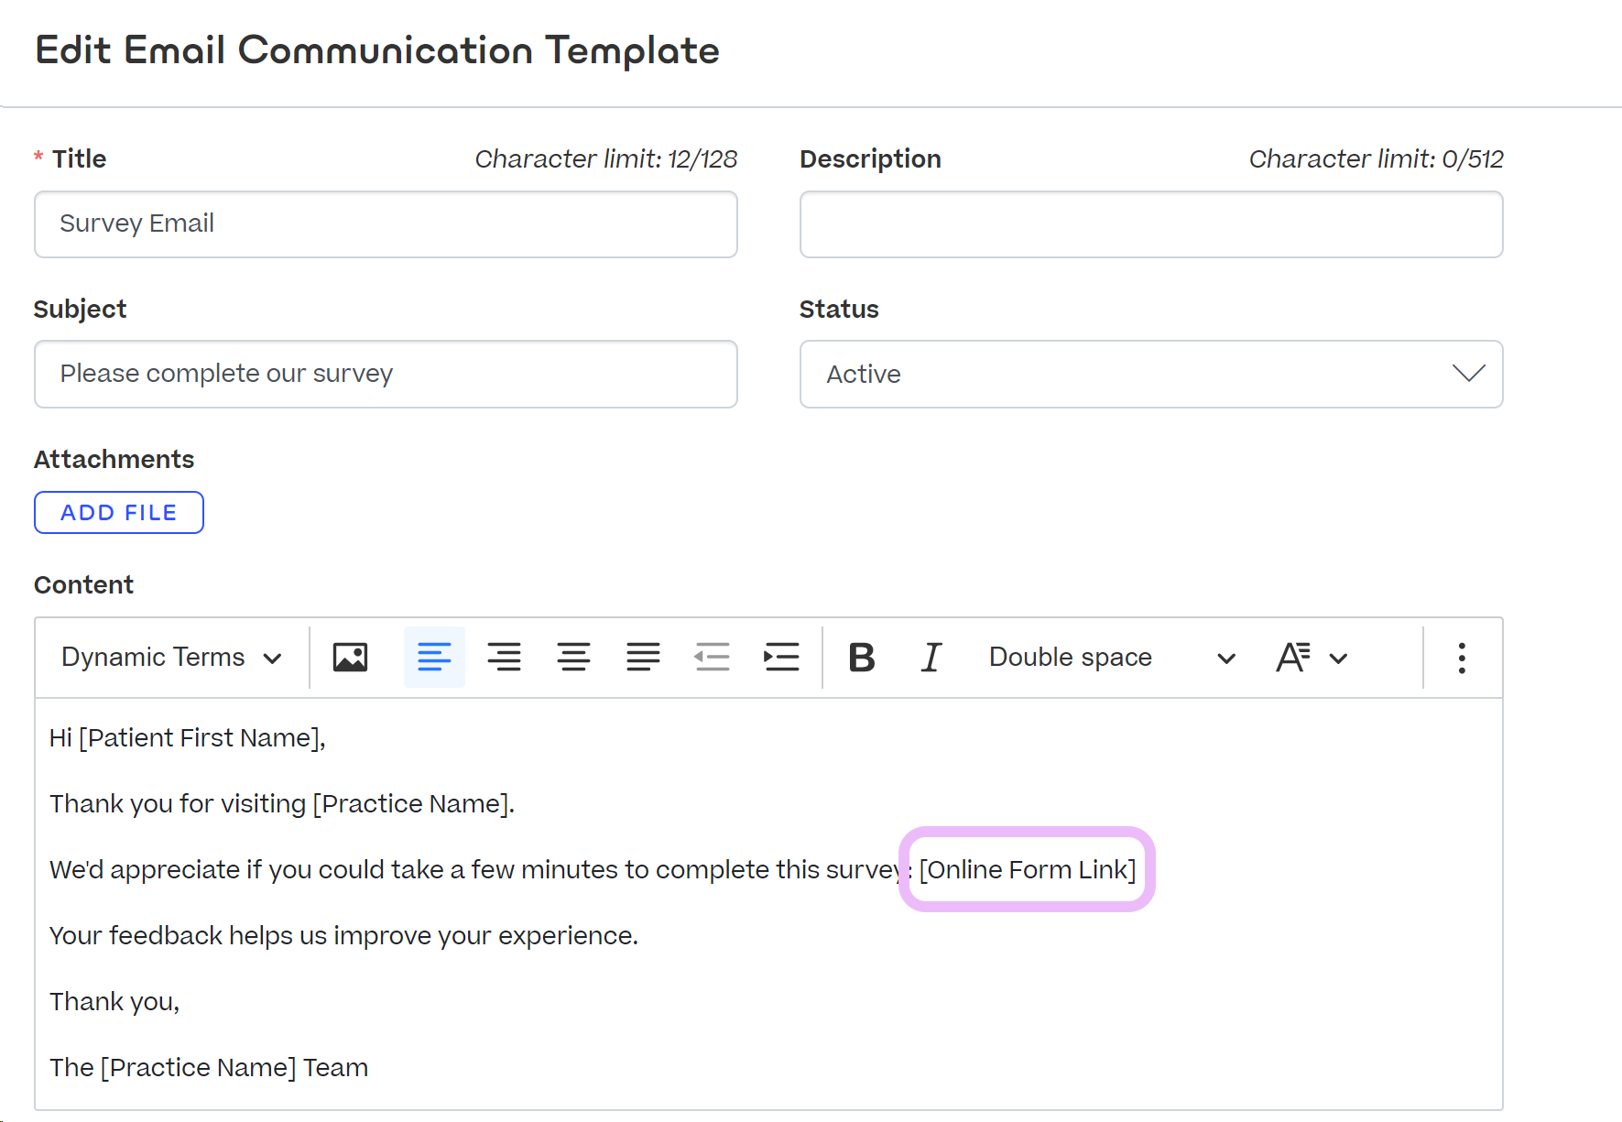Justify the email text

click(643, 657)
